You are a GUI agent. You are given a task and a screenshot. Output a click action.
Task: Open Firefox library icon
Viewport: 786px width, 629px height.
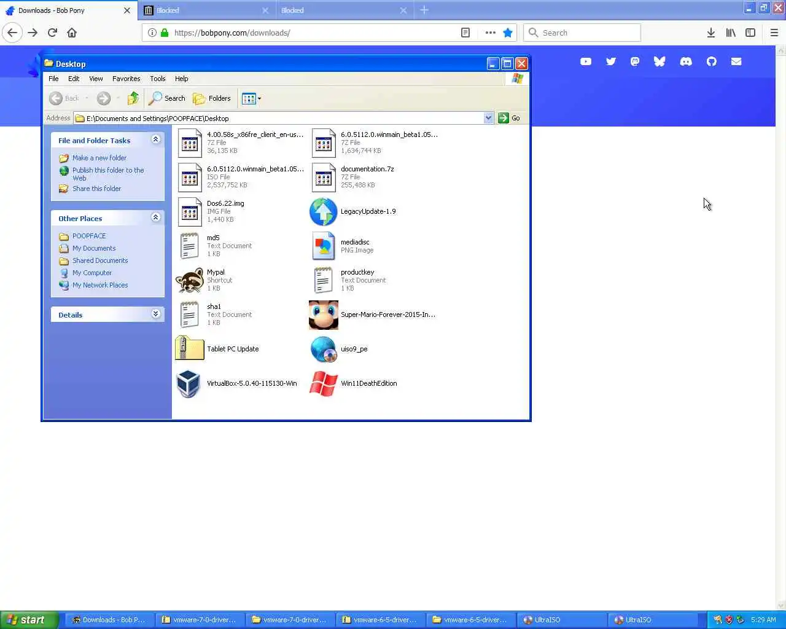coord(731,33)
